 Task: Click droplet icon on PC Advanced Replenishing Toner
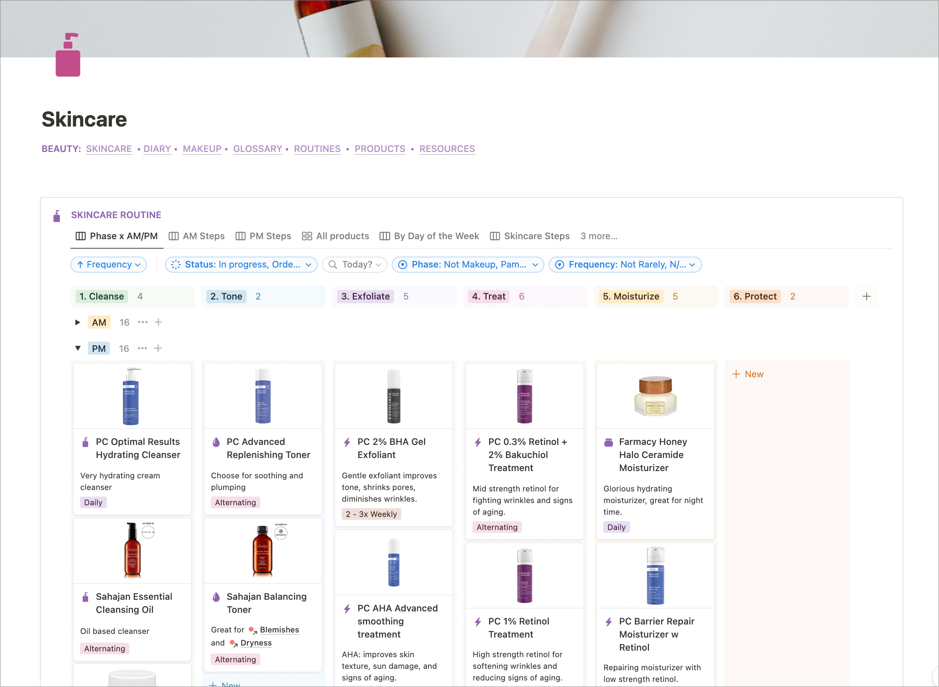click(x=216, y=442)
